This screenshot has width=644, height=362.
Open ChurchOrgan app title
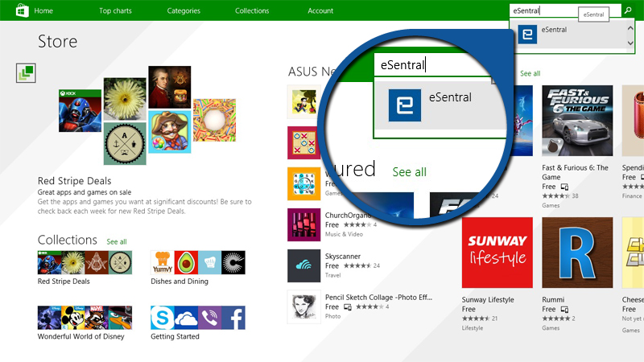348,216
